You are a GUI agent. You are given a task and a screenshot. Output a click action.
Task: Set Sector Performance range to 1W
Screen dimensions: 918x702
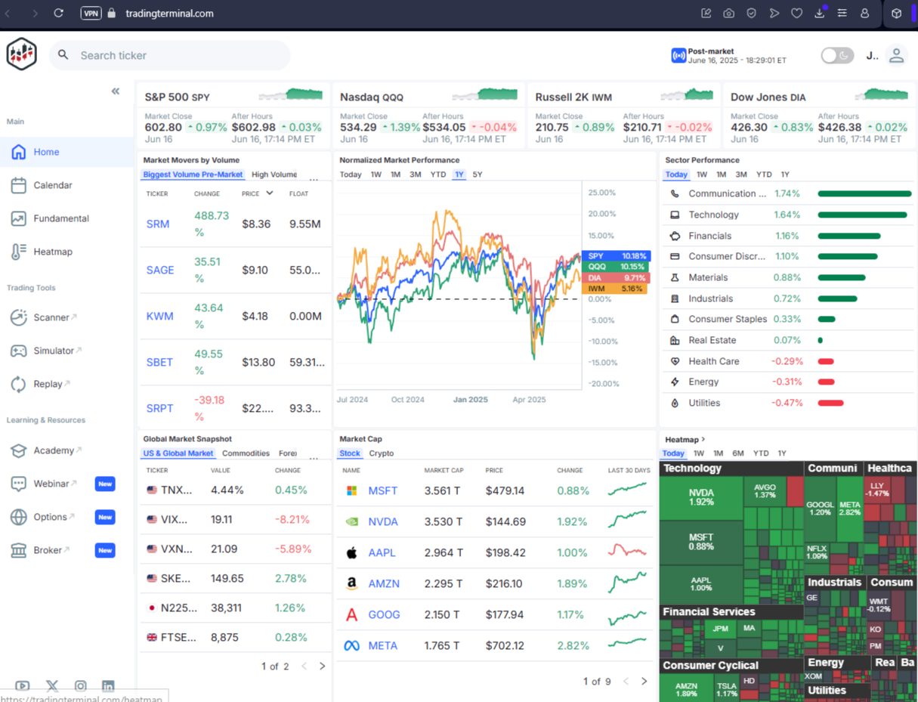[x=702, y=175]
